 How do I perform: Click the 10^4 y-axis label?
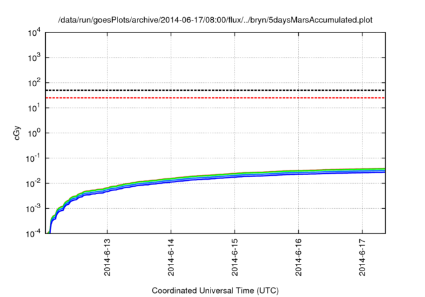(34, 33)
